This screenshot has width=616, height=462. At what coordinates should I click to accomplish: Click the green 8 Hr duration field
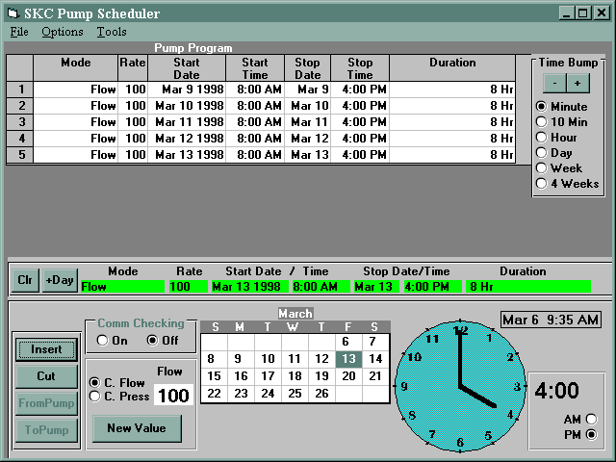coord(528,287)
